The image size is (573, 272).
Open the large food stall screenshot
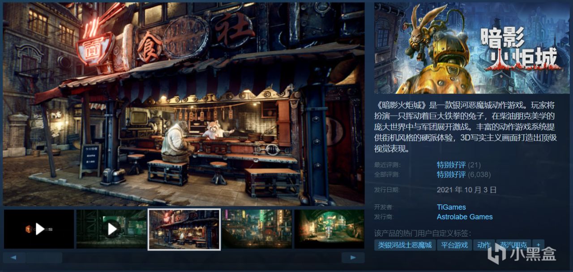click(184, 104)
